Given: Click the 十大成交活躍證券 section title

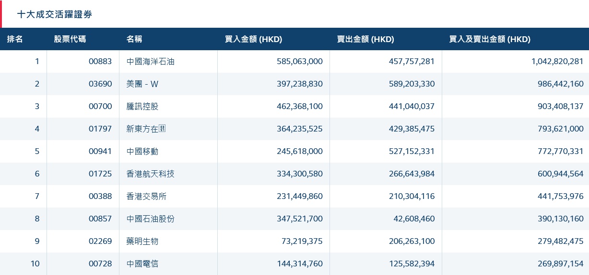Looking at the screenshot, I should (x=55, y=14).
